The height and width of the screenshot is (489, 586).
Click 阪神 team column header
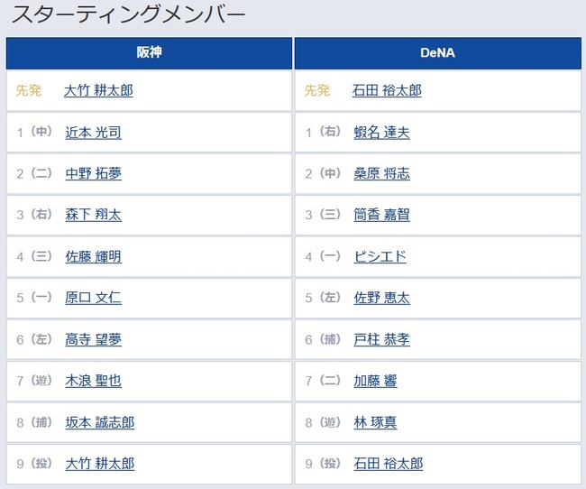[149, 52]
